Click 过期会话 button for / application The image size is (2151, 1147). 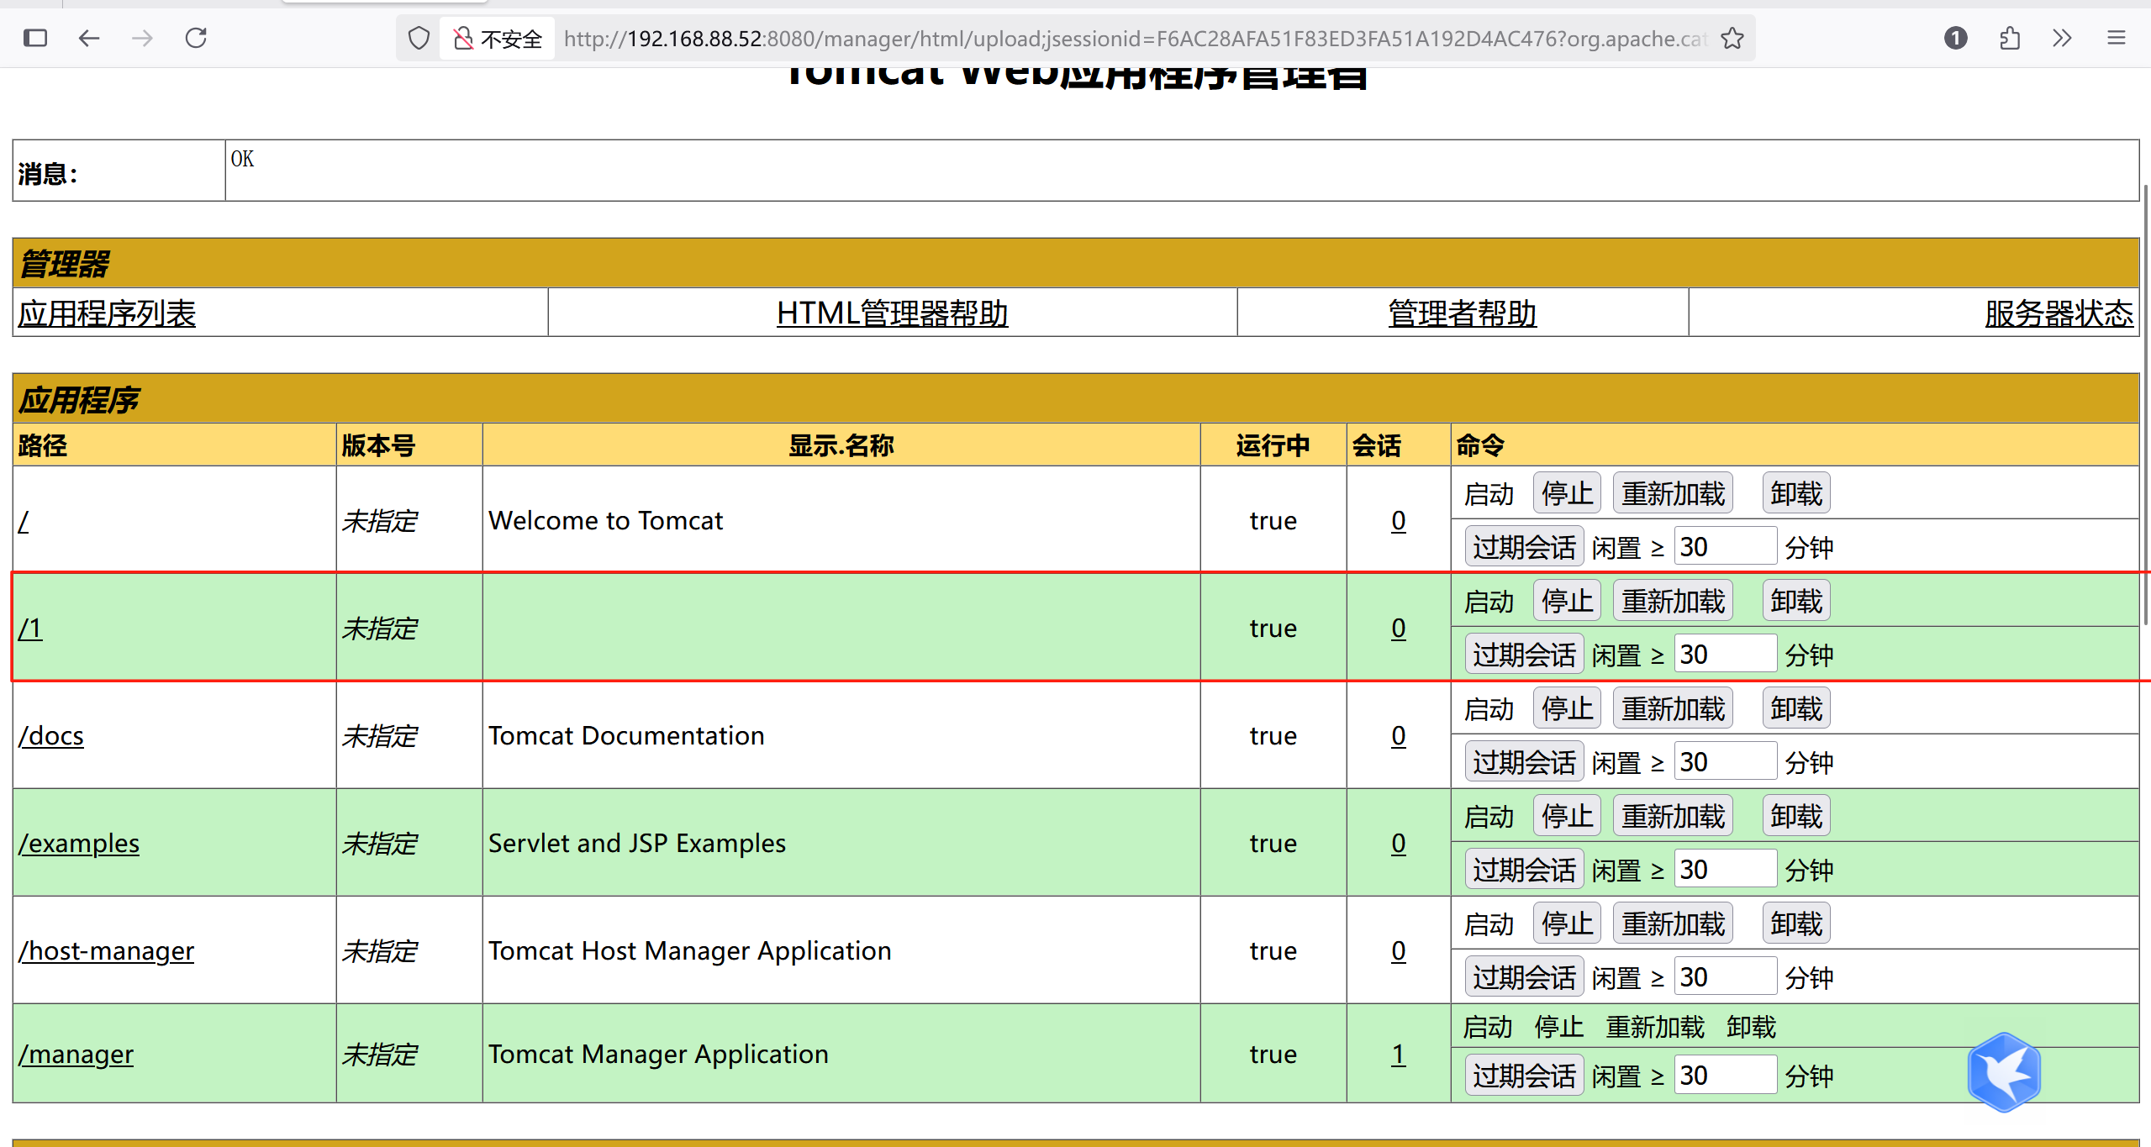click(x=1524, y=547)
